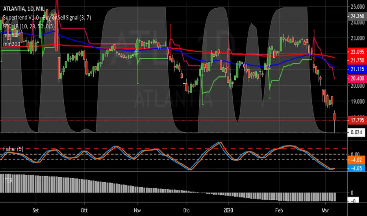Select the Supertrend V1.0 indicator legend
The height and width of the screenshot is (216, 367).
pyautogui.click(x=47, y=18)
